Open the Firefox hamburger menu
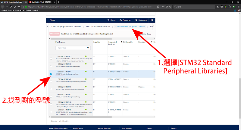This screenshot has height=130, width=241. tap(239, 7)
